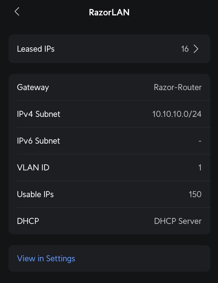
Task: Select the VLAN ID label
Action: pos(33,168)
